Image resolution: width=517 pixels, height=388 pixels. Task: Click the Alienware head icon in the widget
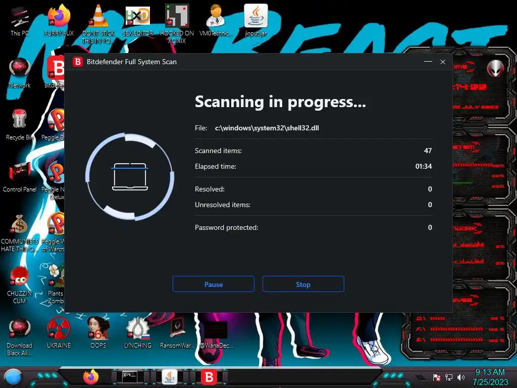pos(496,68)
